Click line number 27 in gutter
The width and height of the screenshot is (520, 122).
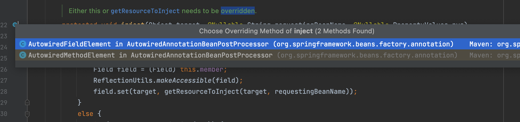pyautogui.click(x=4, y=80)
